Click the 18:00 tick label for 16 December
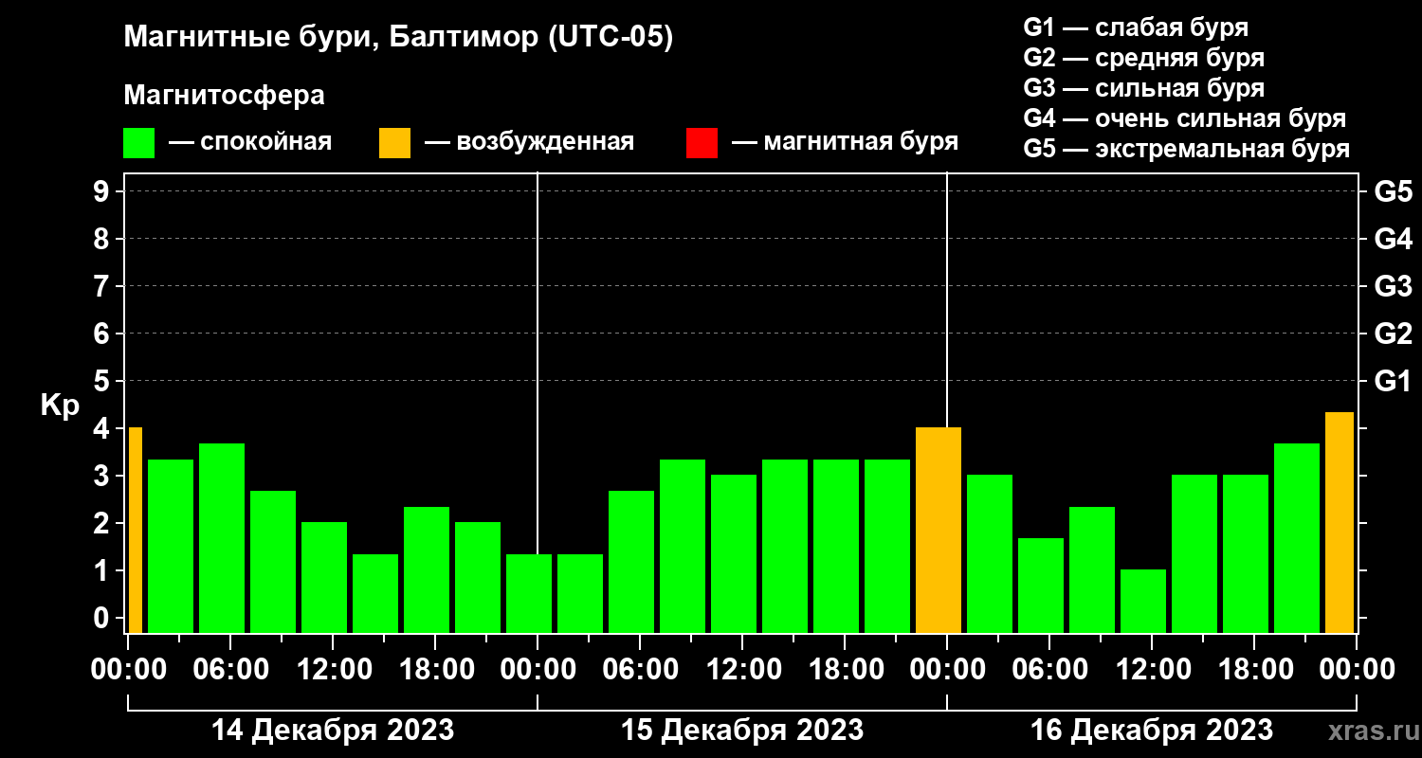The image size is (1422, 758). (x=1254, y=669)
